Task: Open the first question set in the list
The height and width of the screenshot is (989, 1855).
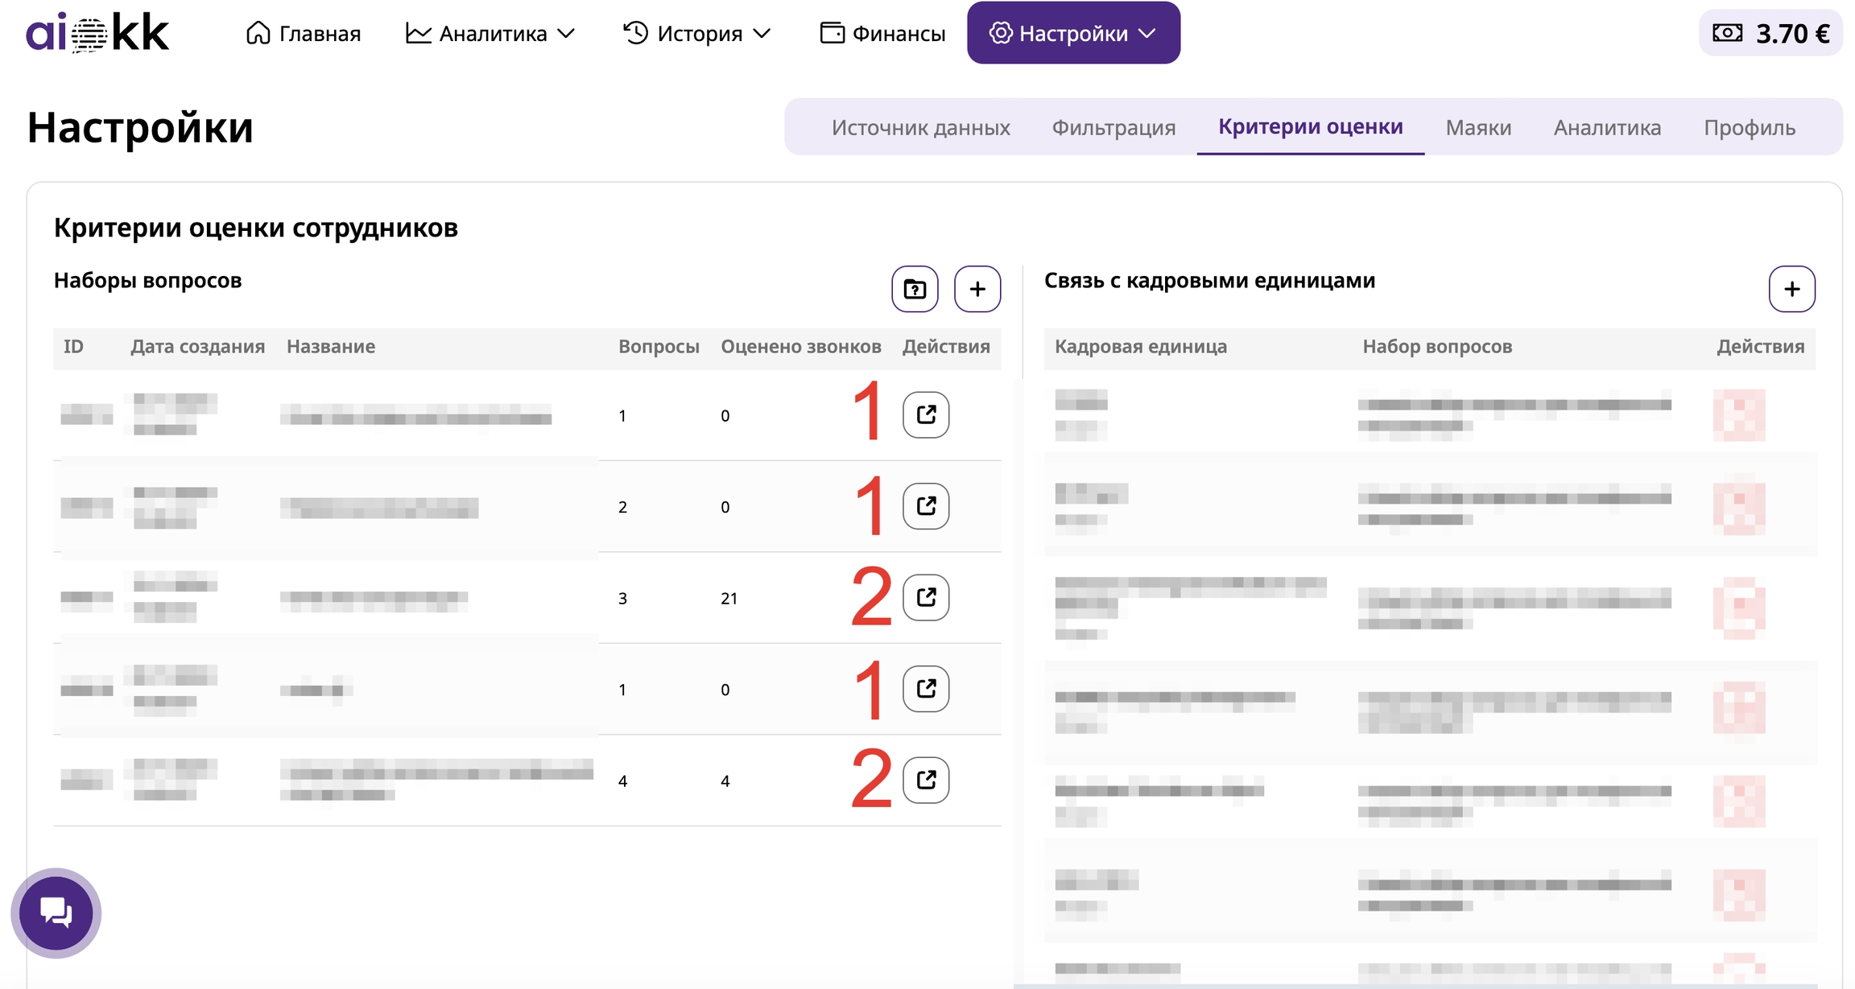Action: (x=926, y=414)
